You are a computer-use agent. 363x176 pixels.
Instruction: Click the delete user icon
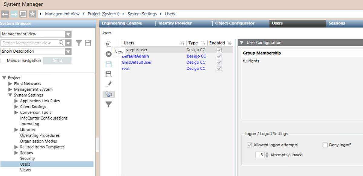(x=108, y=54)
